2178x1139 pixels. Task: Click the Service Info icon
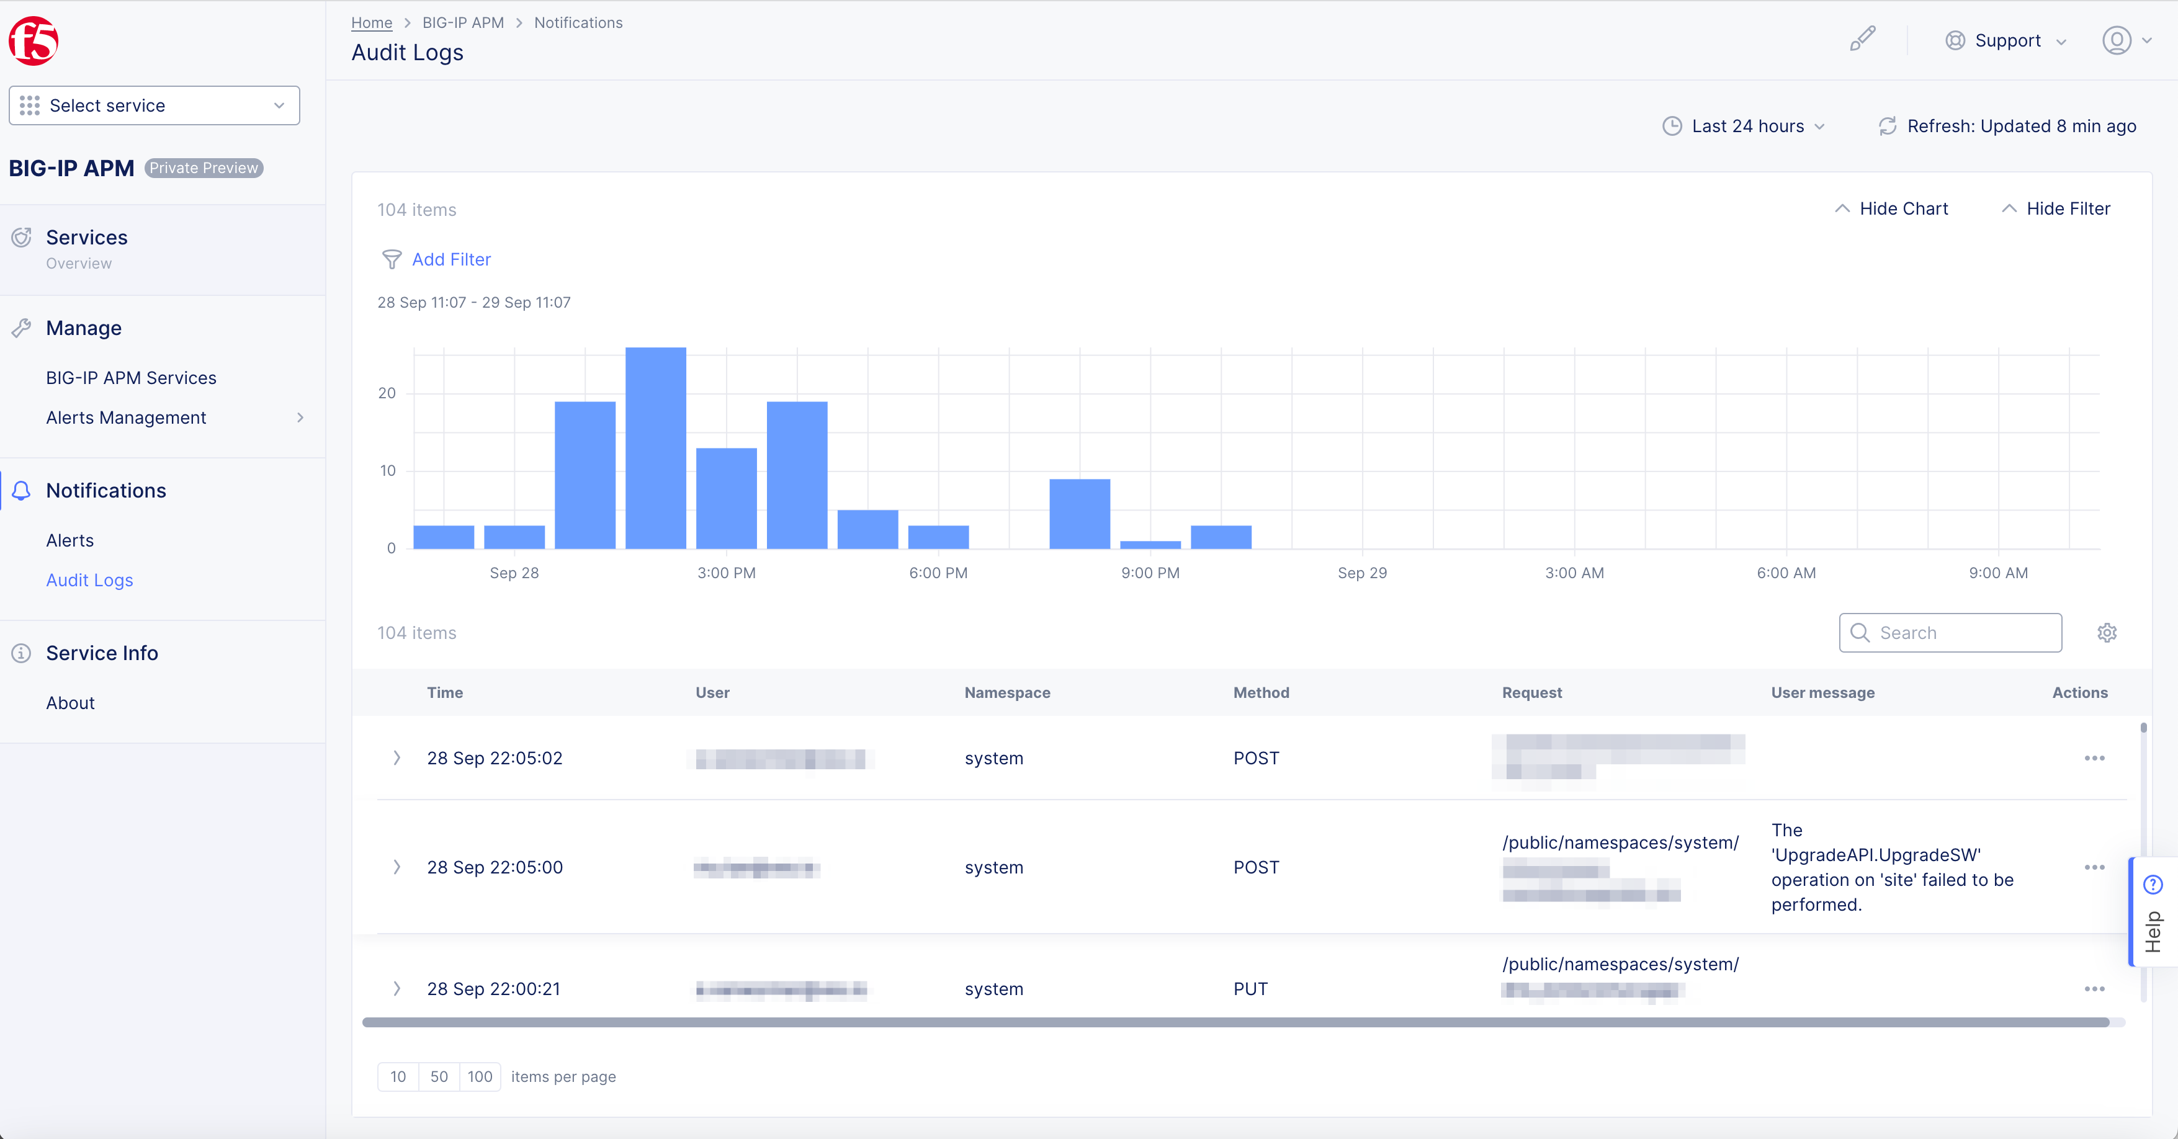tap(21, 653)
